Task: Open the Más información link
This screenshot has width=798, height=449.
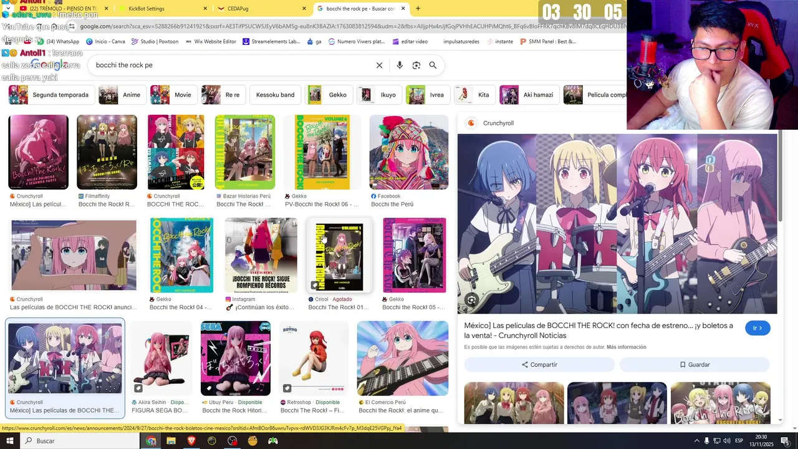Action: coord(626,347)
